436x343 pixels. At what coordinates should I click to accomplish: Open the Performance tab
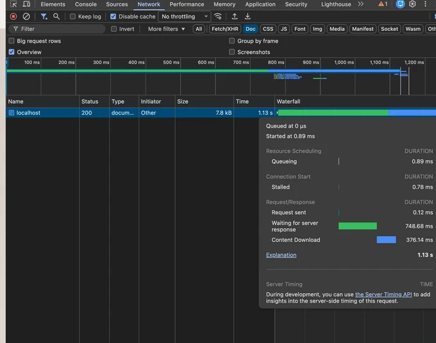coord(187,4)
